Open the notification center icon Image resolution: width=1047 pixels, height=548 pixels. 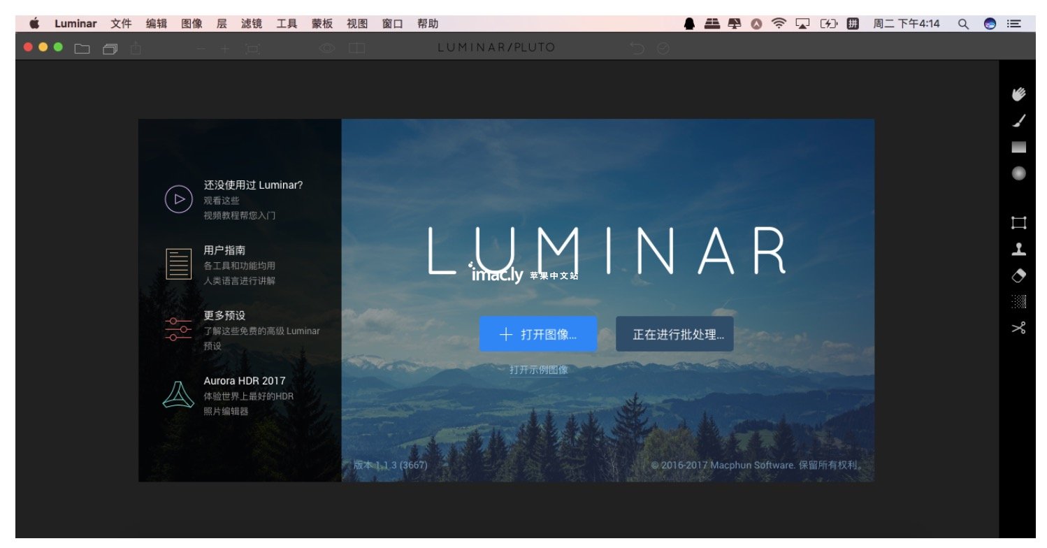[x=1013, y=23]
